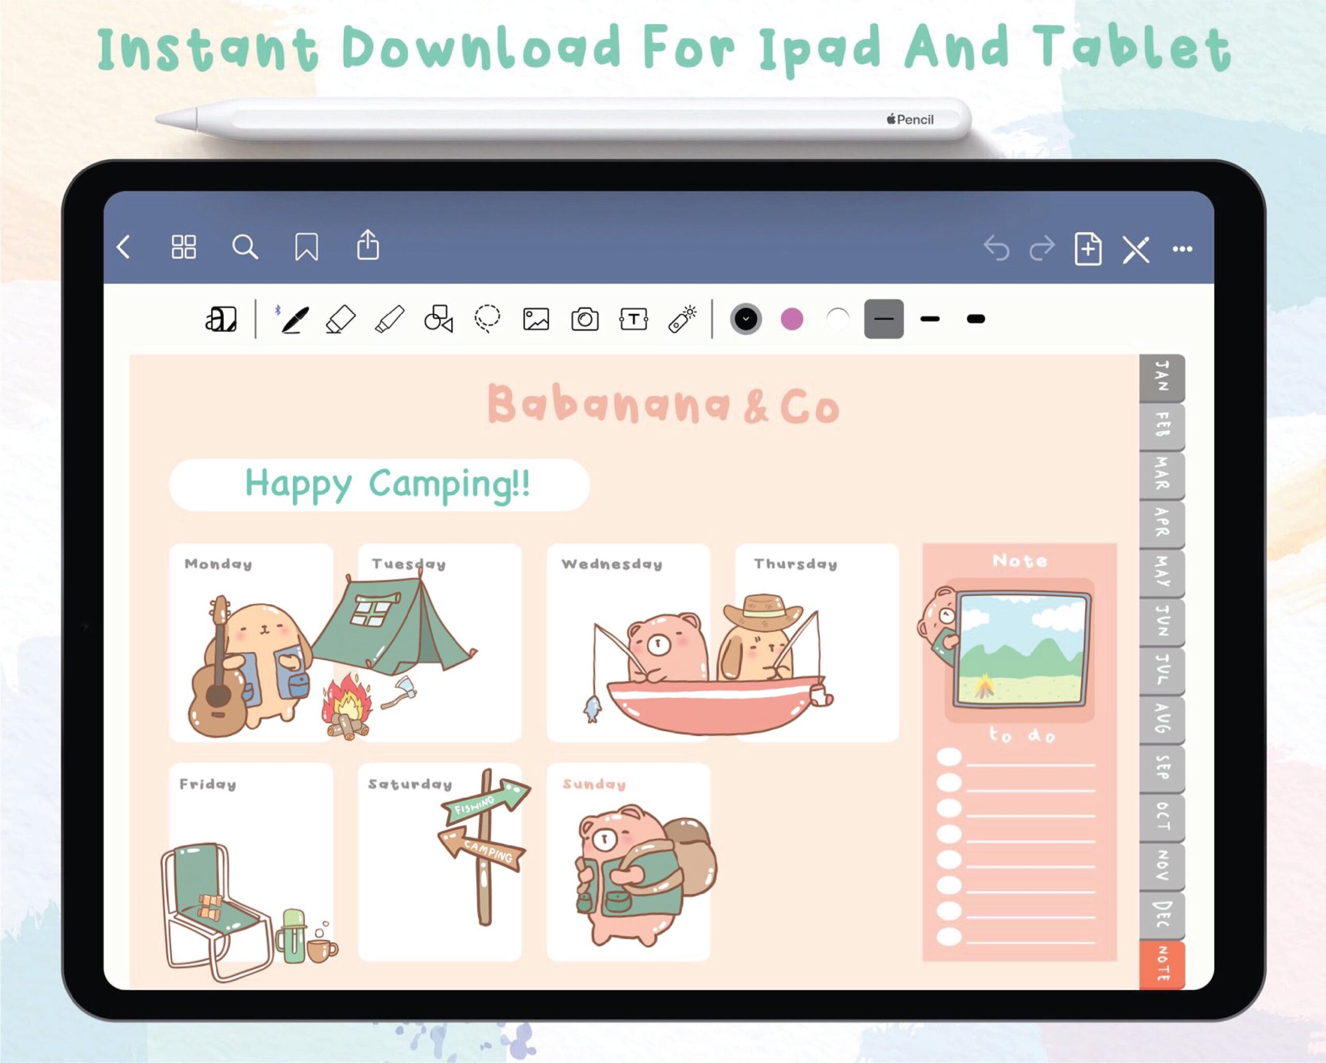This screenshot has height=1063, width=1326.
Task: Undo the last action
Action: [997, 249]
